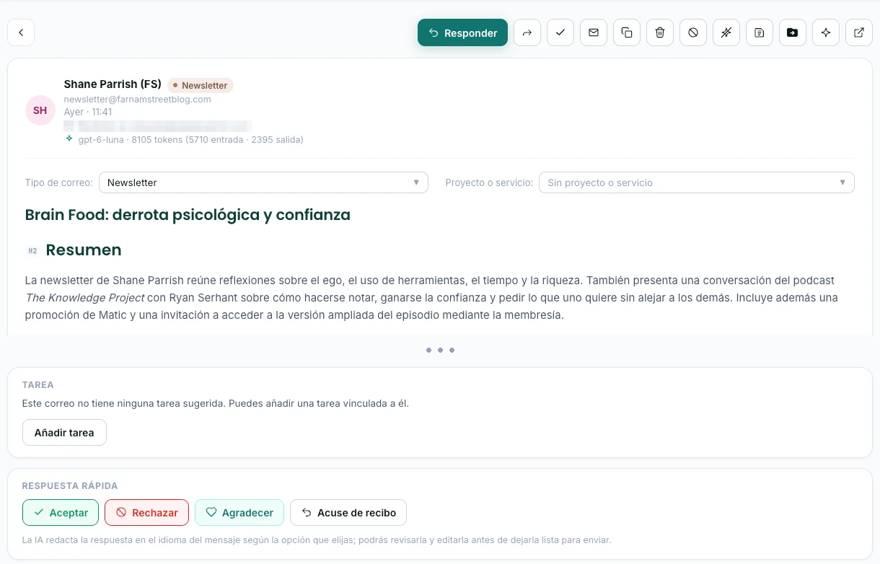Click the SH sender avatar

point(40,110)
